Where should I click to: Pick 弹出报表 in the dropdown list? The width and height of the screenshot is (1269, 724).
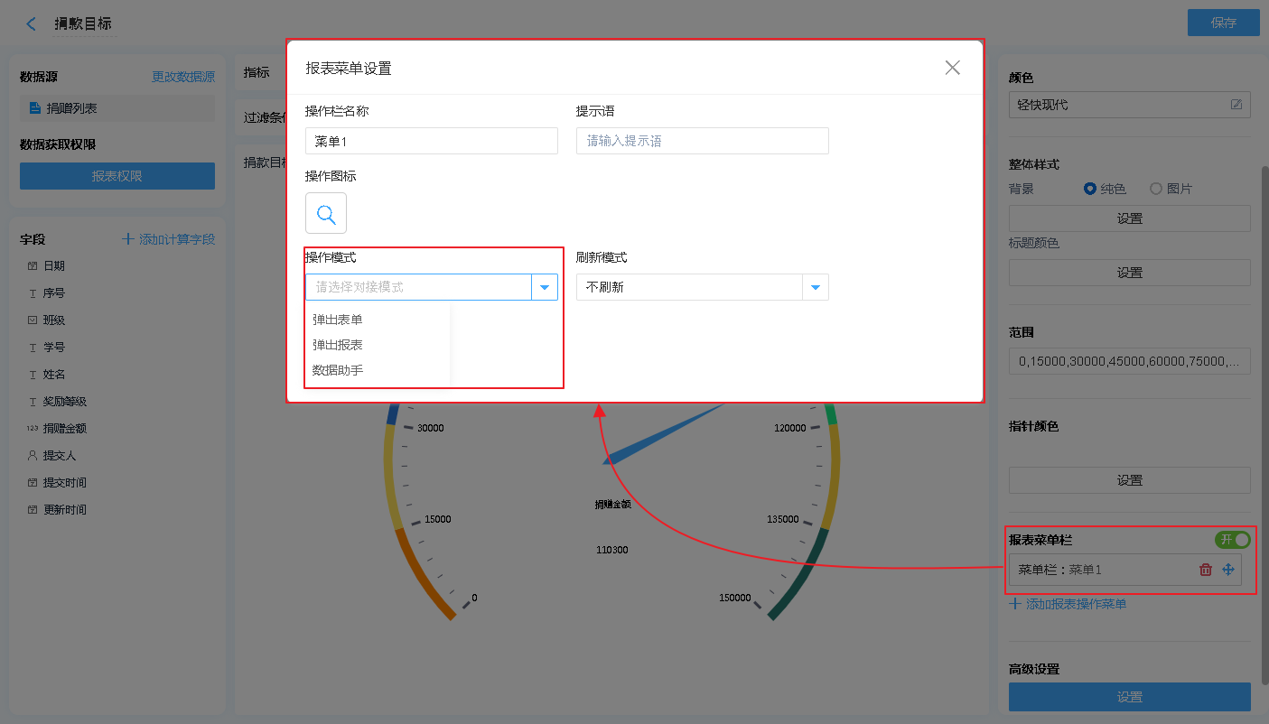(338, 345)
